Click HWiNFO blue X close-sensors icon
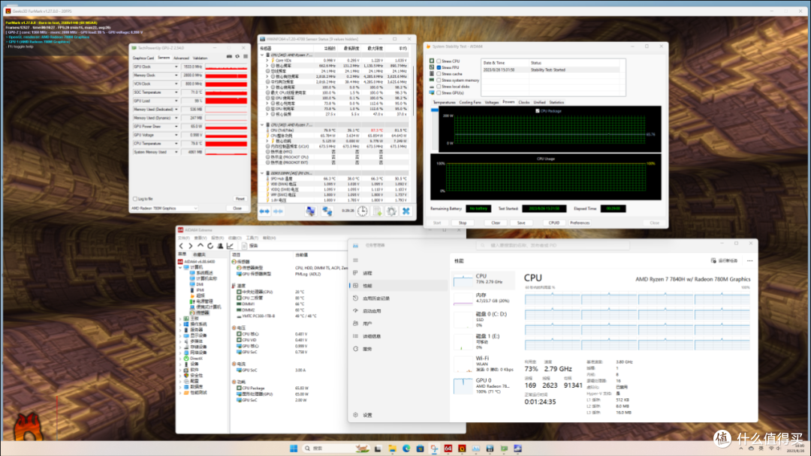The image size is (811, 456). [406, 211]
